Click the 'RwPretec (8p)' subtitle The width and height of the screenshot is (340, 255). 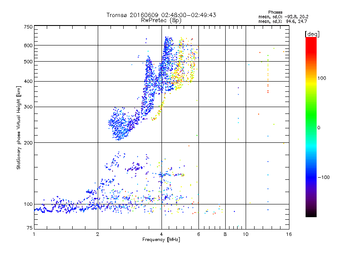(x=161, y=20)
